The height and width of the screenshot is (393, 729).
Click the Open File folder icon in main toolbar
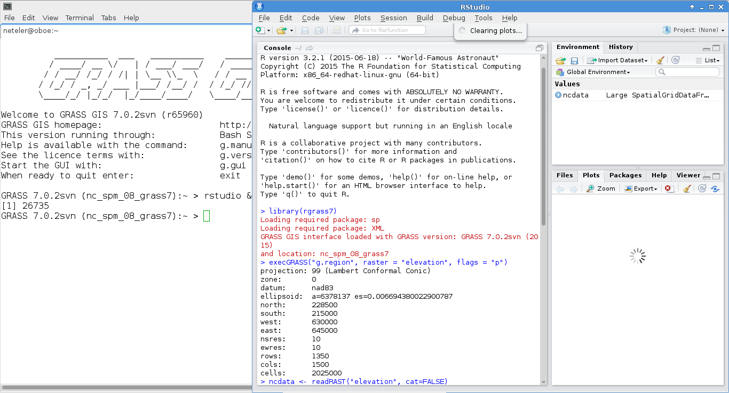coord(281,30)
